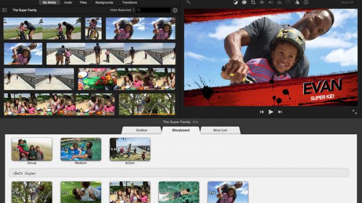Select the long pier biking clip in browser
Viewport: 362px width, 203px height.
click(x=111, y=54)
